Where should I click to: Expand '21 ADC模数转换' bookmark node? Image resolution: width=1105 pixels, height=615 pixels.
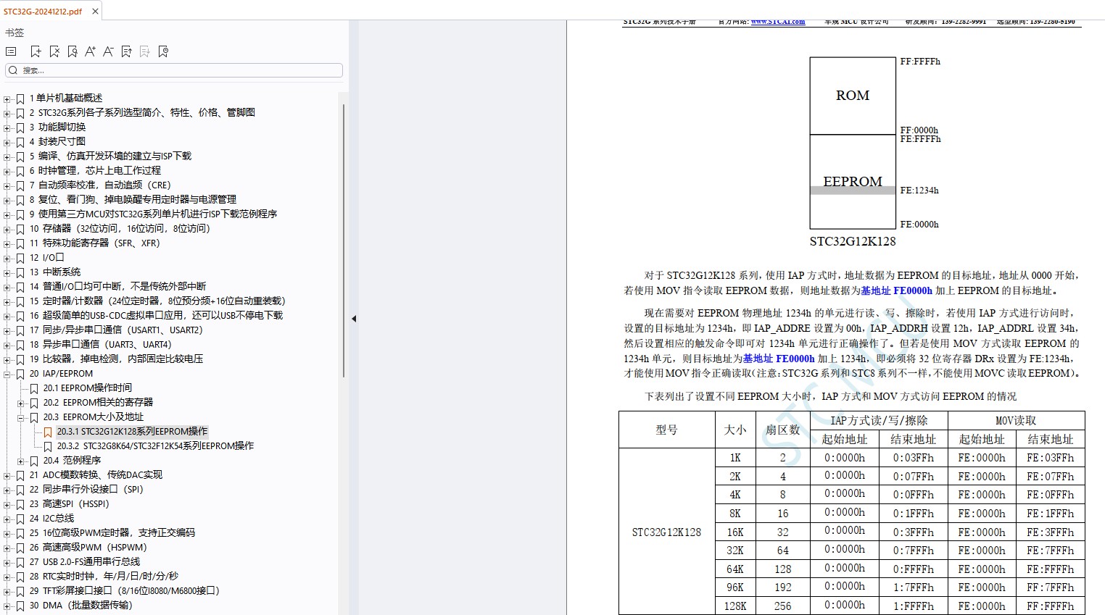tap(7, 475)
